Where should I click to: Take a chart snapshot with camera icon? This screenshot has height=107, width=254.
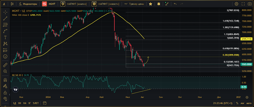coord(250,4)
